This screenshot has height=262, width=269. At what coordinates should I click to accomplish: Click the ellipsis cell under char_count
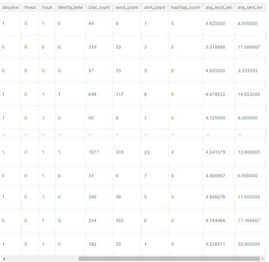tap(99, 135)
